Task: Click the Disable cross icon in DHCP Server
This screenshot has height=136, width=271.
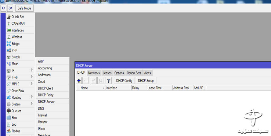Action: tap(100, 81)
